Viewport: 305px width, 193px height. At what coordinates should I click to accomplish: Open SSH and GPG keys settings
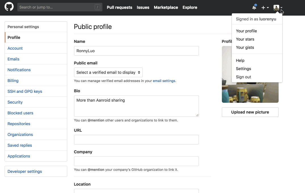(25, 91)
